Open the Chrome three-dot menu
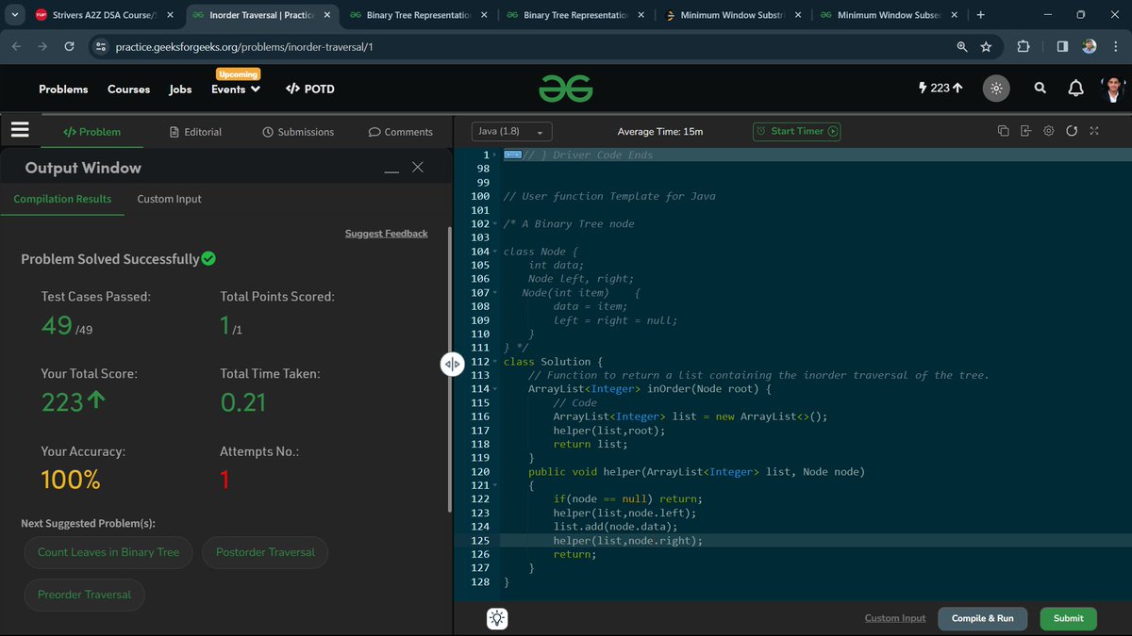Viewport: 1132px width, 636px height. (1116, 46)
